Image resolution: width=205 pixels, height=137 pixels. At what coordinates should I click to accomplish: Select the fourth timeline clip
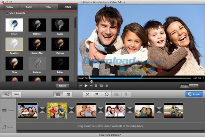115,111
